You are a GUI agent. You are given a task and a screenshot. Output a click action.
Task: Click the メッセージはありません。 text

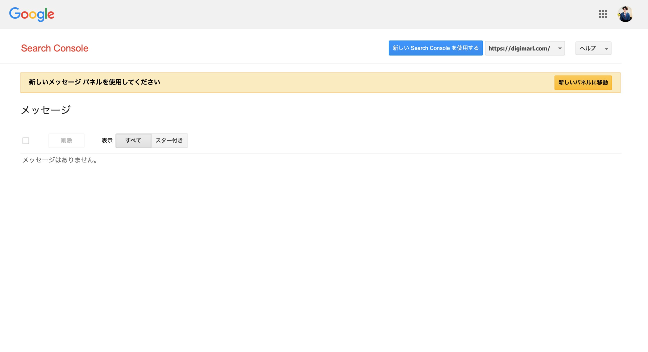click(x=60, y=160)
